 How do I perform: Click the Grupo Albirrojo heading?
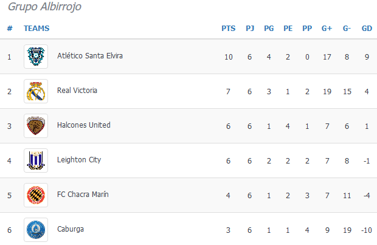[45, 7]
